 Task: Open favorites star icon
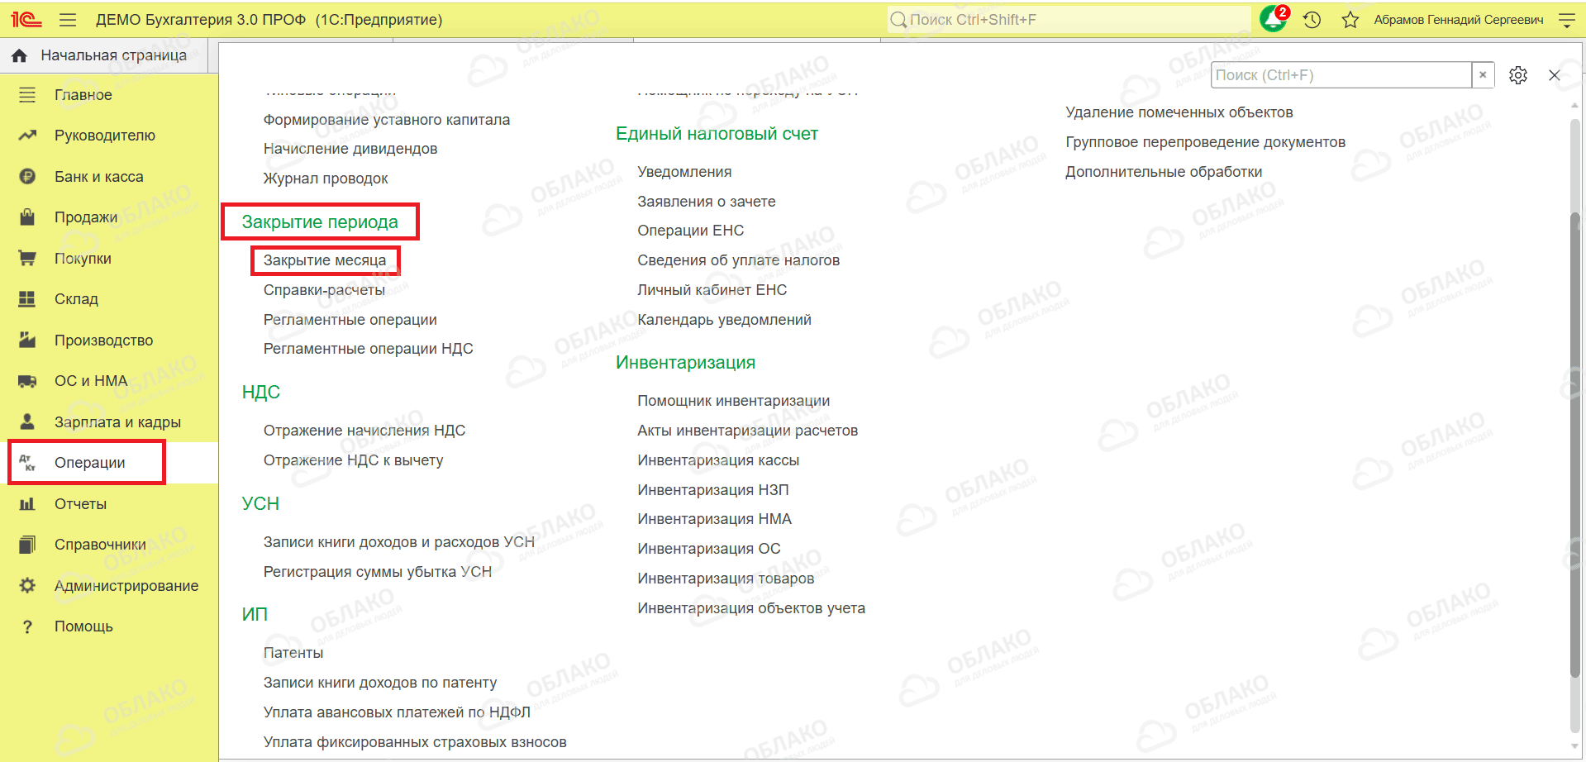[1350, 20]
